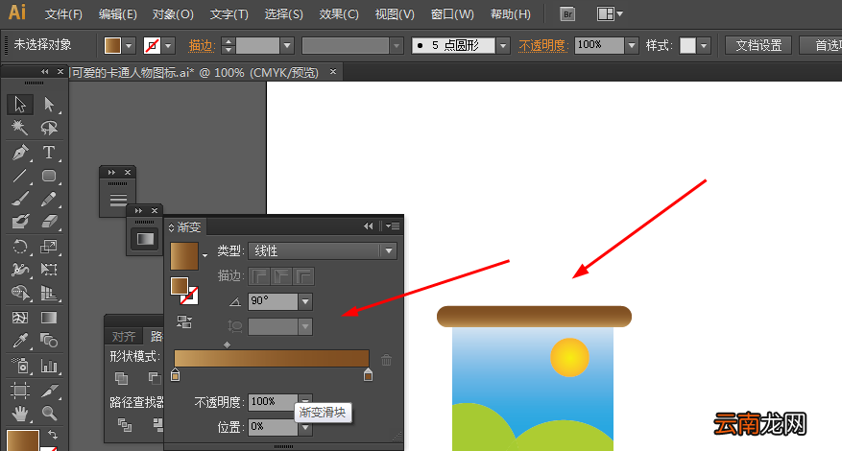Click the 不透明度 opacity link in control bar
This screenshot has width=842, height=451.
(542, 46)
